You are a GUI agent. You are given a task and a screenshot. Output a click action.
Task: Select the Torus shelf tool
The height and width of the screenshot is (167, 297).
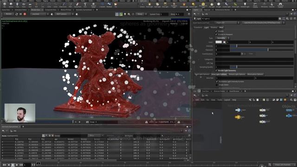pyautogui.click(x=24, y=5)
